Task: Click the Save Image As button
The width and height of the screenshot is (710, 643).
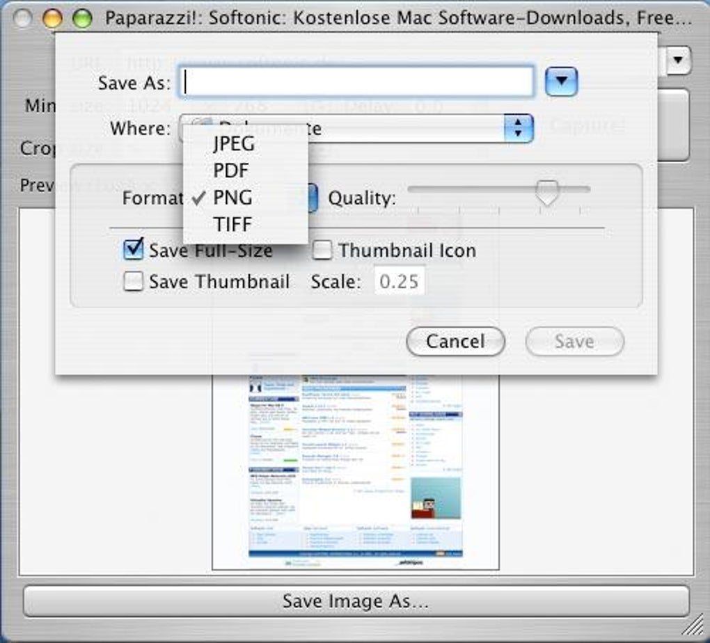Action: (x=356, y=601)
